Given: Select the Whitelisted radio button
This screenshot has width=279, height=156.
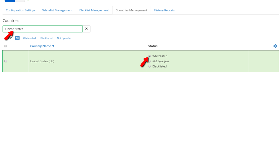Looking at the screenshot, I should point(150,56).
